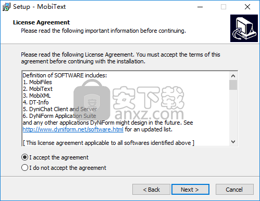Minimize the Setup - MobiText window

pos(200,7)
